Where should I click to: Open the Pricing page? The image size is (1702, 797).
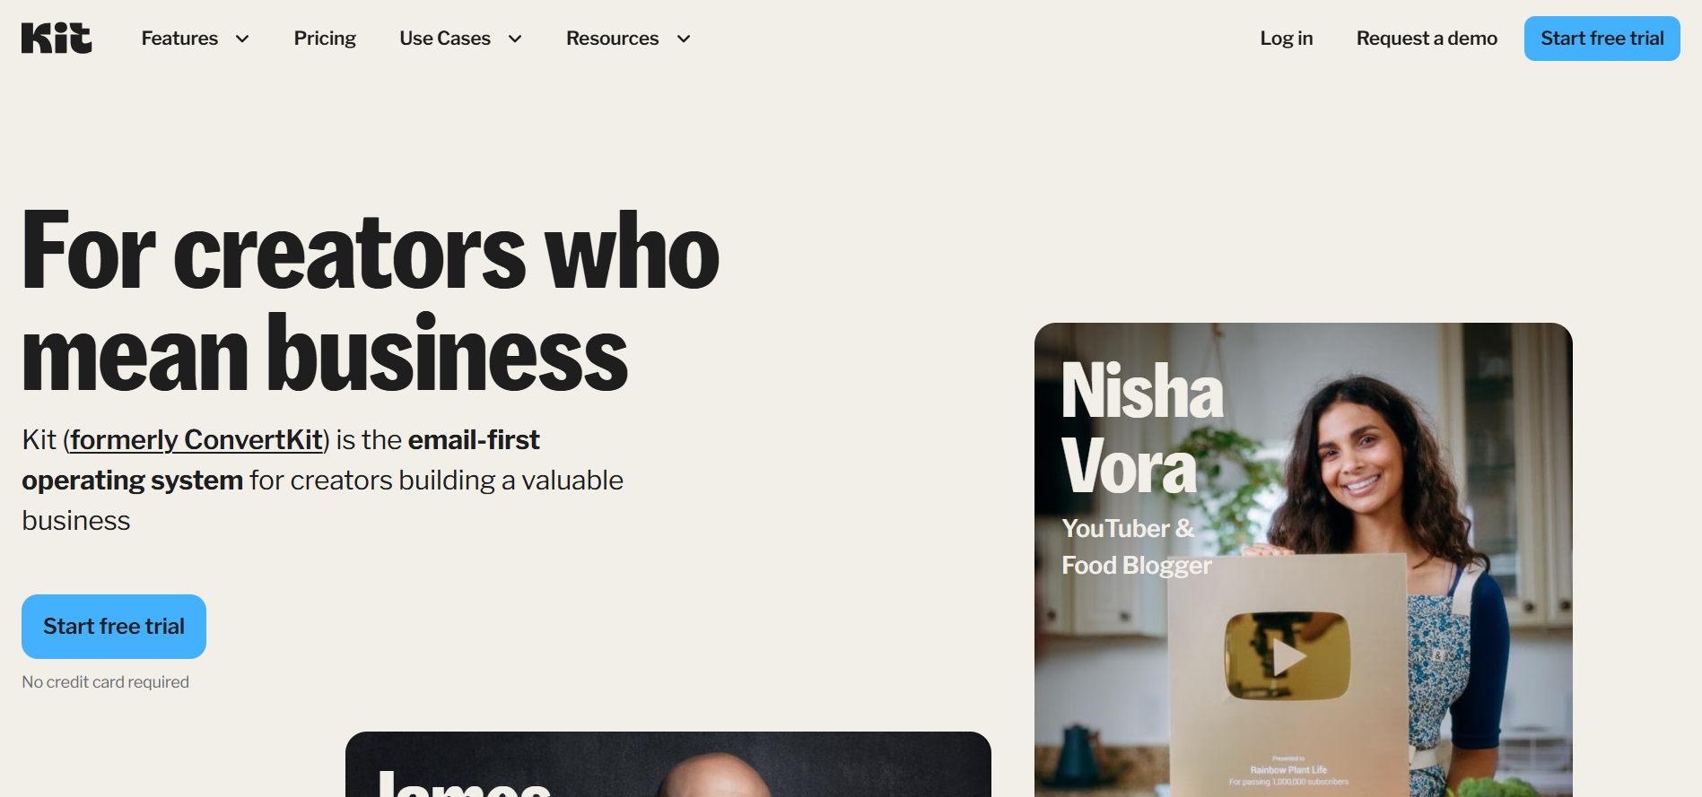click(325, 39)
